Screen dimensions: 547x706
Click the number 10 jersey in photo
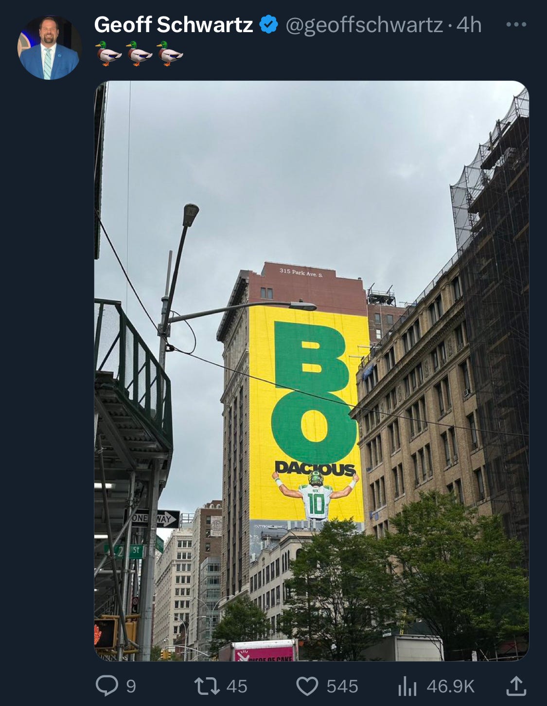[x=316, y=505]
